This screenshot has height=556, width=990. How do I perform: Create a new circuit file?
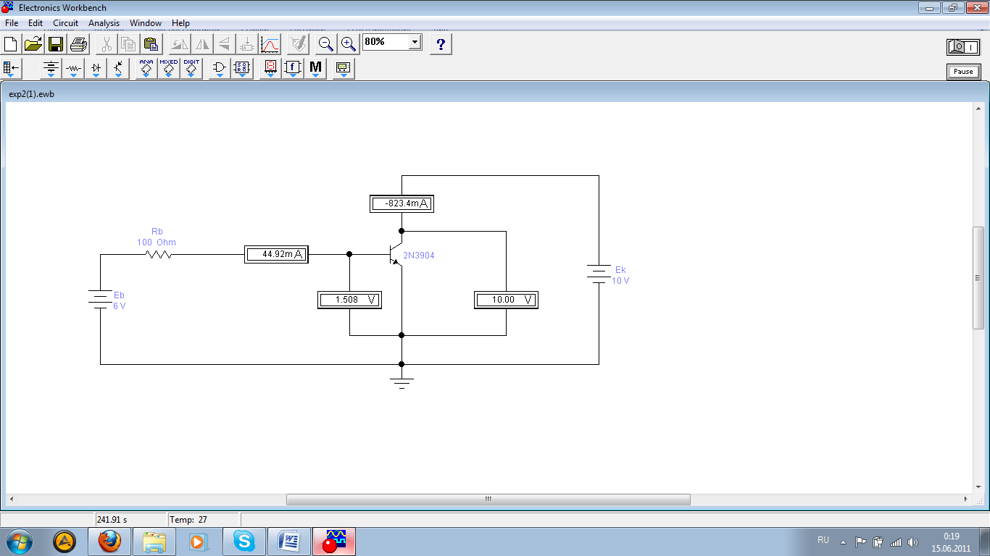coord(11,44)
